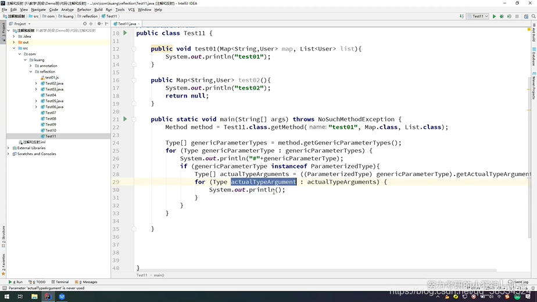Collapse the kuang package

(25, 60)
